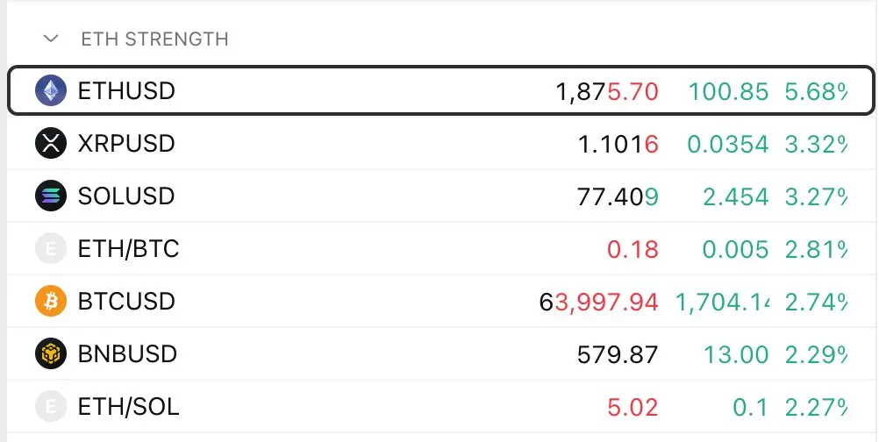Image resolution: width=879 pixels, height=442 pixels.
Task: Click the Bitcoin logo icon
Action: (x=51, y=301)
